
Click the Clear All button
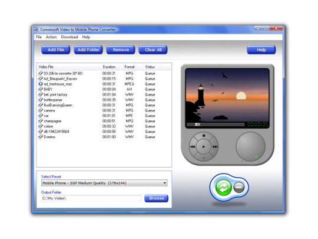[153, 50]
